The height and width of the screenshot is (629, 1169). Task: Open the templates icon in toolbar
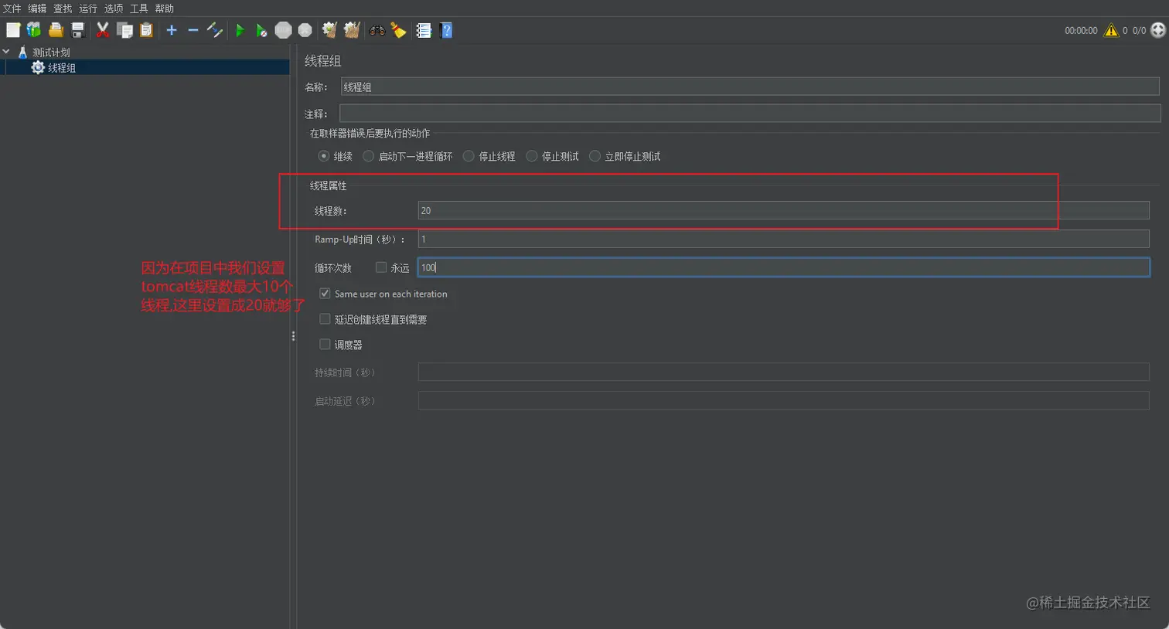pos(34,30)
